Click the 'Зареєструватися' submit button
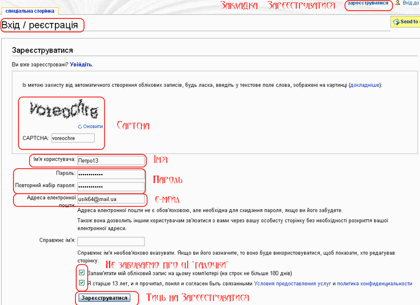Viewport: 420px width, 305px height. click(105, 298)
